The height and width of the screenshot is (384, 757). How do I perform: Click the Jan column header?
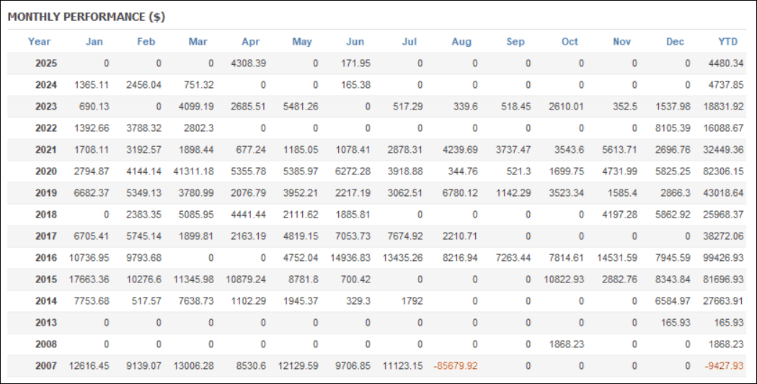click(94, 42)
